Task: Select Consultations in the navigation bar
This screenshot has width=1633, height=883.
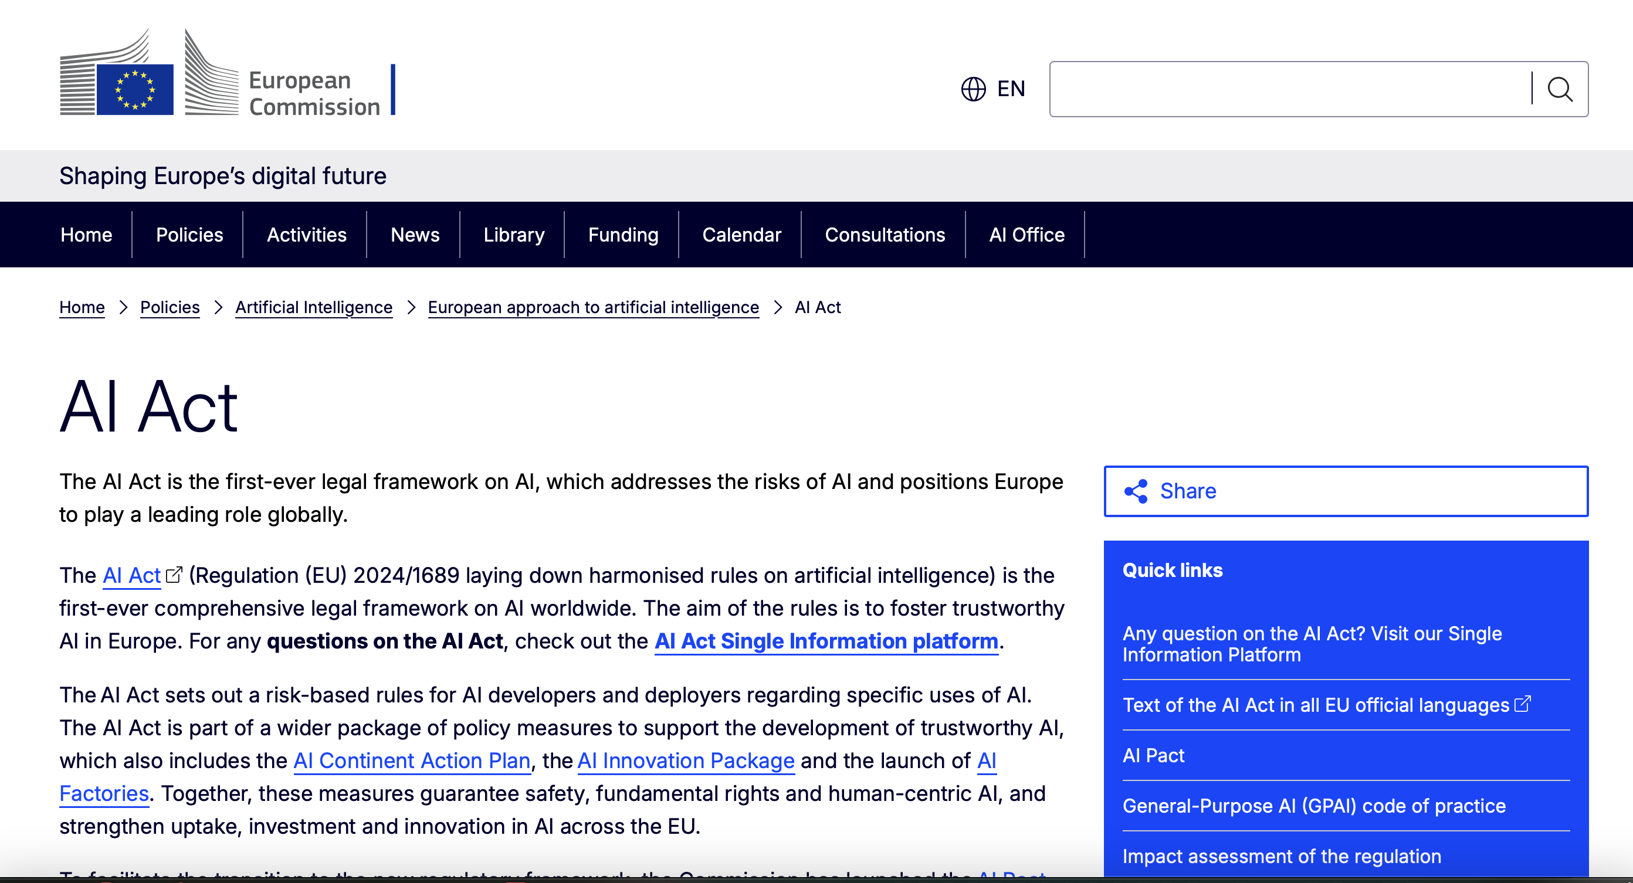Action: [x=885, y=235]
